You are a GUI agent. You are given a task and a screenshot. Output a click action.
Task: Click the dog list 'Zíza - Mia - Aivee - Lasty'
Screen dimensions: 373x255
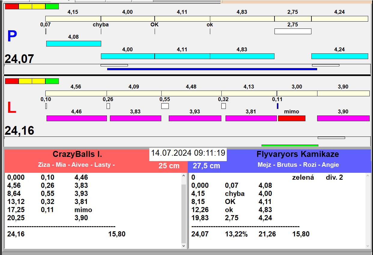[x=76, y=165]
